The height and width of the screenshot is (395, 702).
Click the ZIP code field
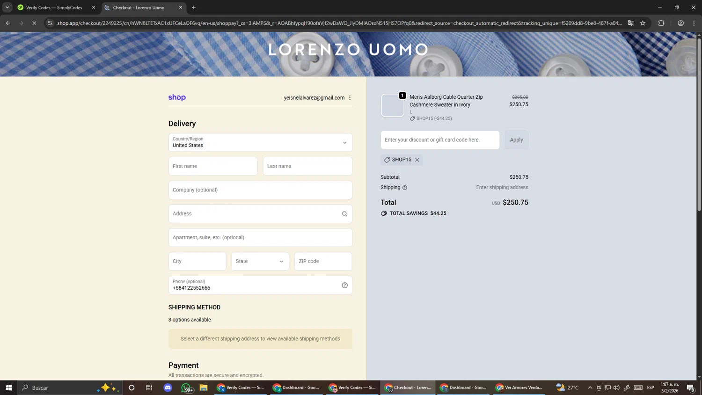pos(323,261)
